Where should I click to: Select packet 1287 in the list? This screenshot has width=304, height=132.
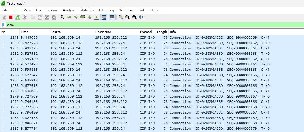tap(119, 112)
